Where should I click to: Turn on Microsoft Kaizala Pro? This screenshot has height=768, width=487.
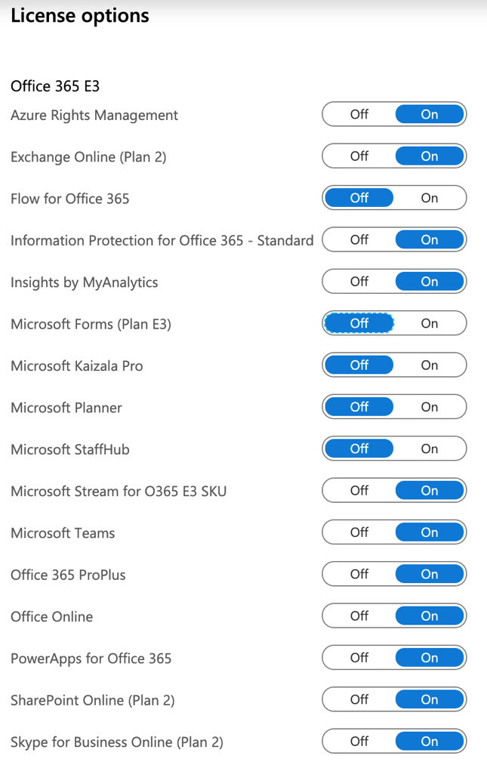429,365
